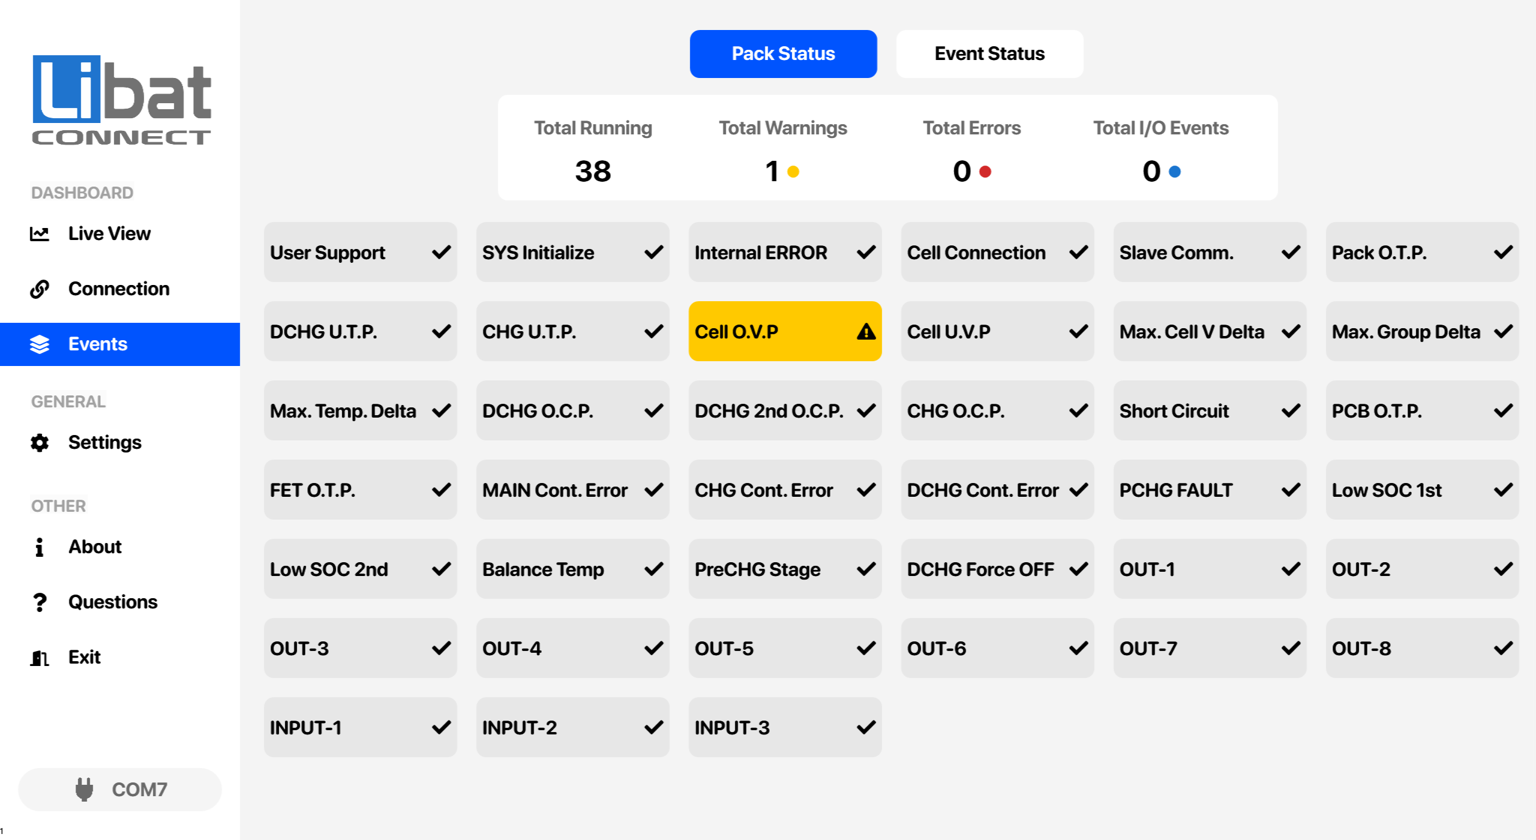Select the DCHG 2nd O.C.P. tile
The width and height of the screenshot is (1536, 840).
[x=785, y=410]
